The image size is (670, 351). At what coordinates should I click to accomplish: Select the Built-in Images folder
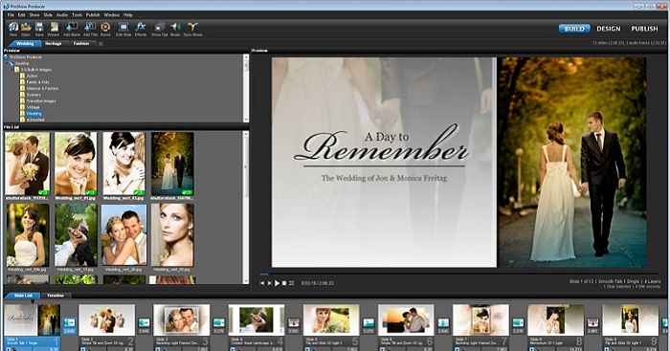[36, 70]
